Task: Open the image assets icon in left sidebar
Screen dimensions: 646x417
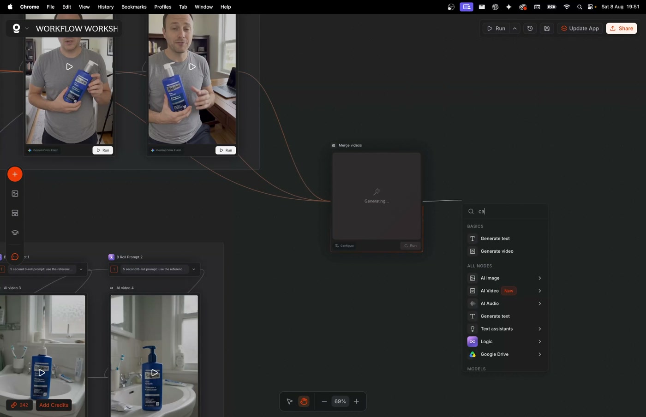Action: click(x=15, y=194)
